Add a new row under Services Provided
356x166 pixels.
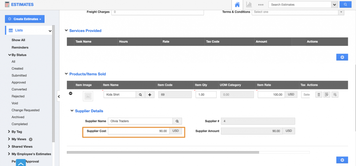(x=342, y=57)
